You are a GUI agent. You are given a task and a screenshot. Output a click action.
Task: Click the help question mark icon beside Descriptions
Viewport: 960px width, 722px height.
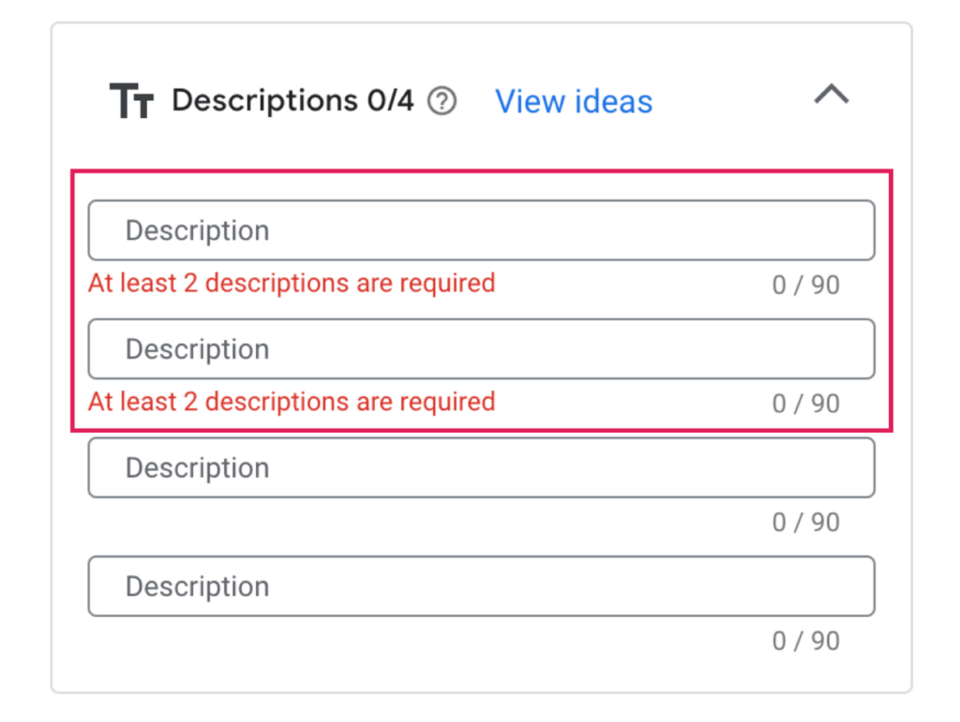442,101
